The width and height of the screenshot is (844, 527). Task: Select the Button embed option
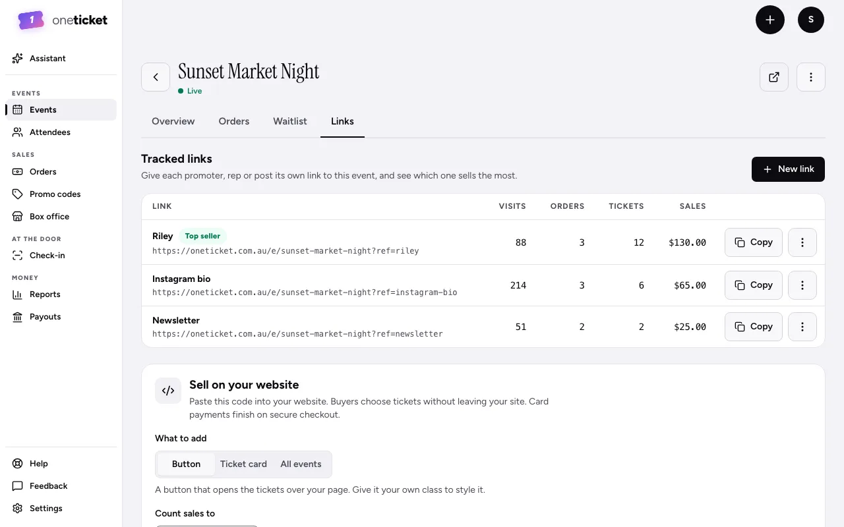click(186, 464)
